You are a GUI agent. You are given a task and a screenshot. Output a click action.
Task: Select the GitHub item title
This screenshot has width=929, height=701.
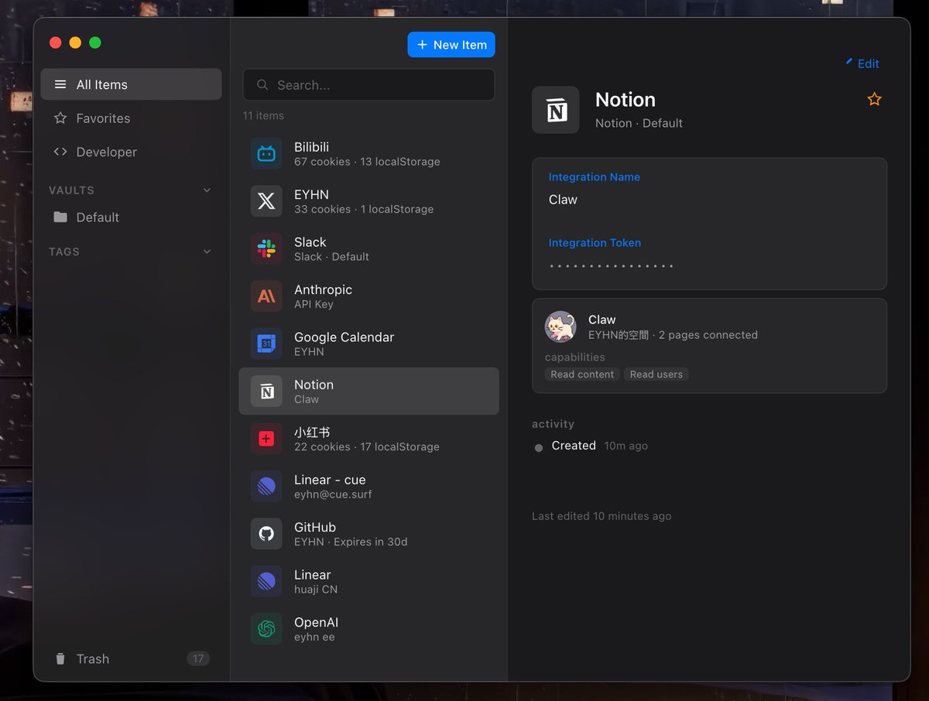[315, 528]
